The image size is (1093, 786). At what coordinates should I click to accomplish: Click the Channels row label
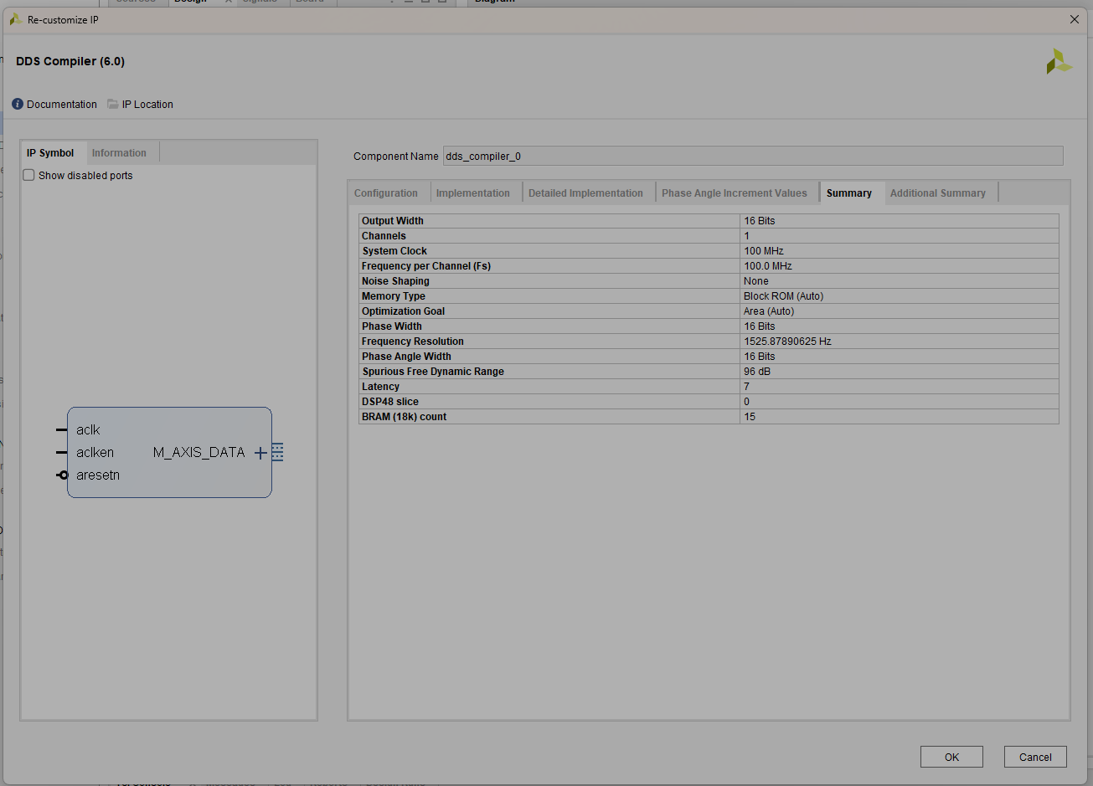pyautogui.click(x=384, y=236)
